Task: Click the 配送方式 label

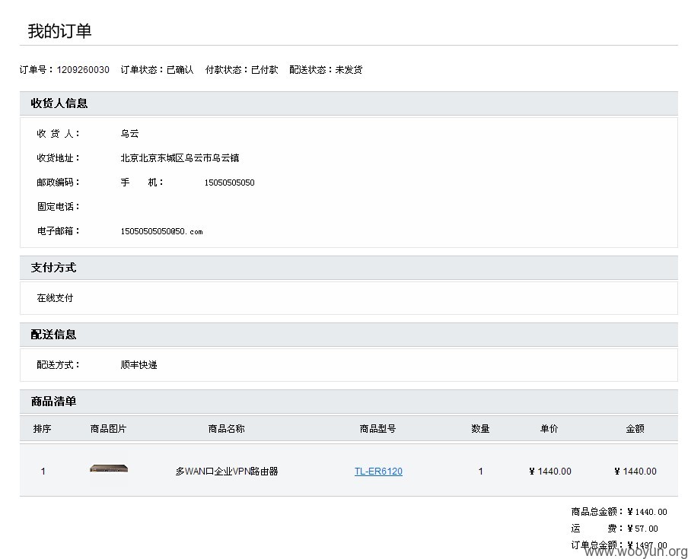Action: 58,365
